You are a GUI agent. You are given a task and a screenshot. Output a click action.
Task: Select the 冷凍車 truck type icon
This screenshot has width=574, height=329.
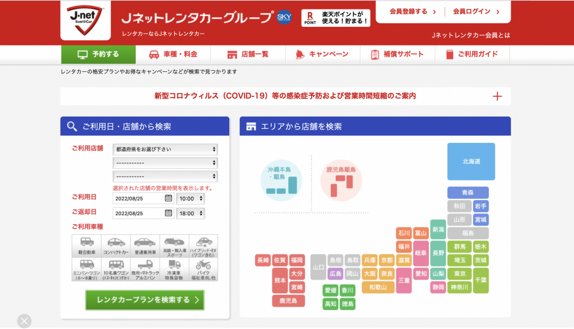[x=174, y=270]
